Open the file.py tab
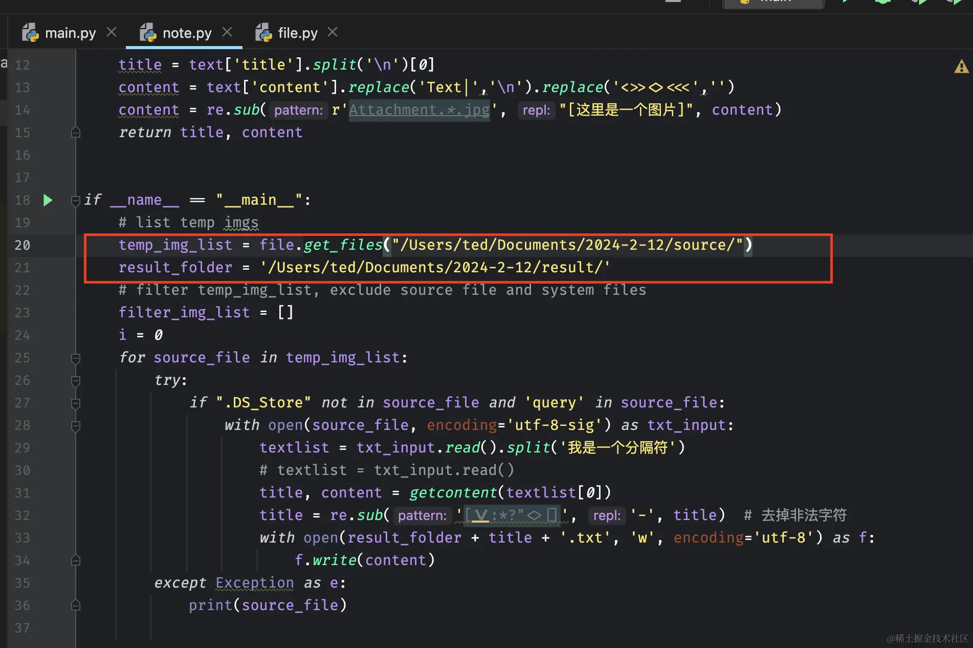 pos(297,33)
